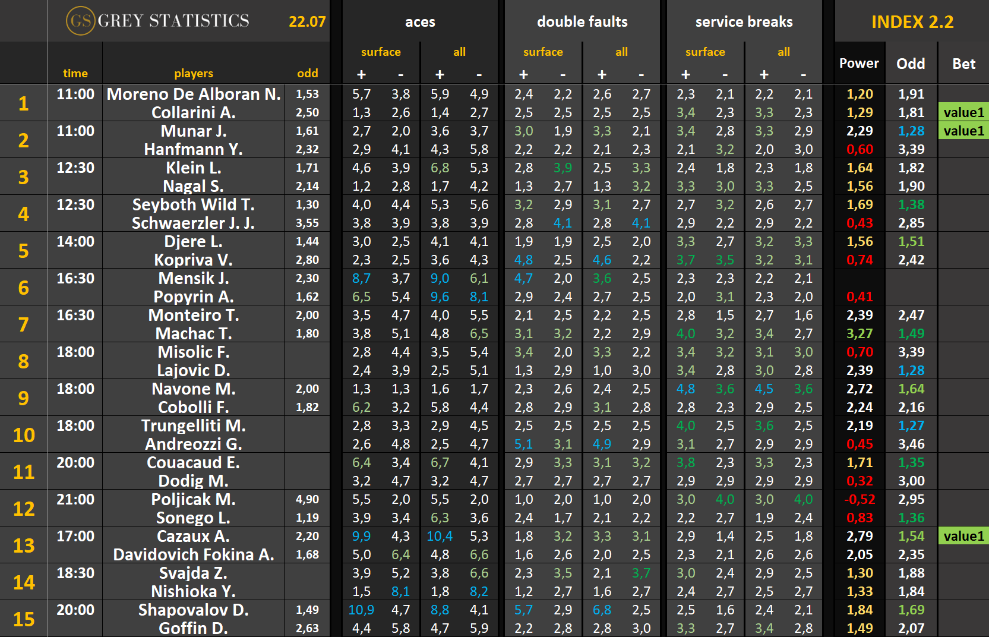Click the 'double faults' column group header
The width and height of the screenshot is (989, 637).
pyautogui.click(x=582, y=22)
